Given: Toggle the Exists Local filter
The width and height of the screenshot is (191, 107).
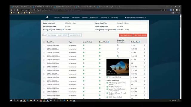Looking at the screenshot, I should (52, 35).
